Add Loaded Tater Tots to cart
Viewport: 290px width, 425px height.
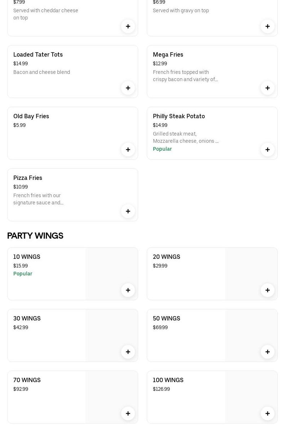tap(128, 88)
